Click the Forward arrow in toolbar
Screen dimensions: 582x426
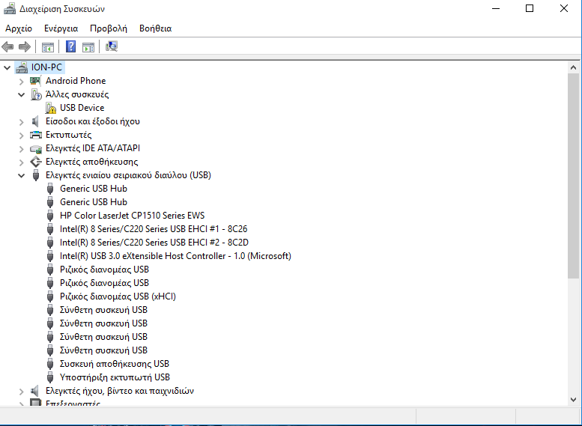[x=24, y=46]
